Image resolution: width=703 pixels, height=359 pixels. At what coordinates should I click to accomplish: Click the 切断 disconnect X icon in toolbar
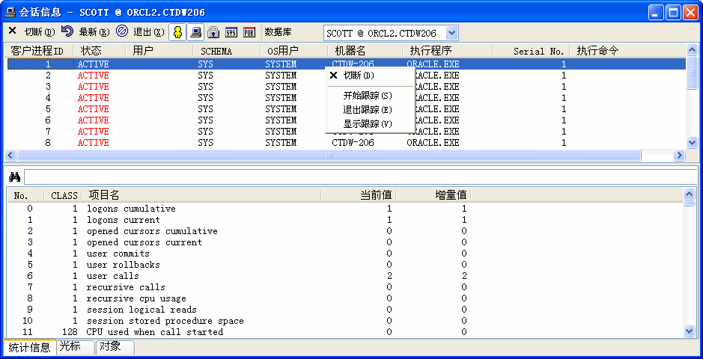click(x=12, y=31)
